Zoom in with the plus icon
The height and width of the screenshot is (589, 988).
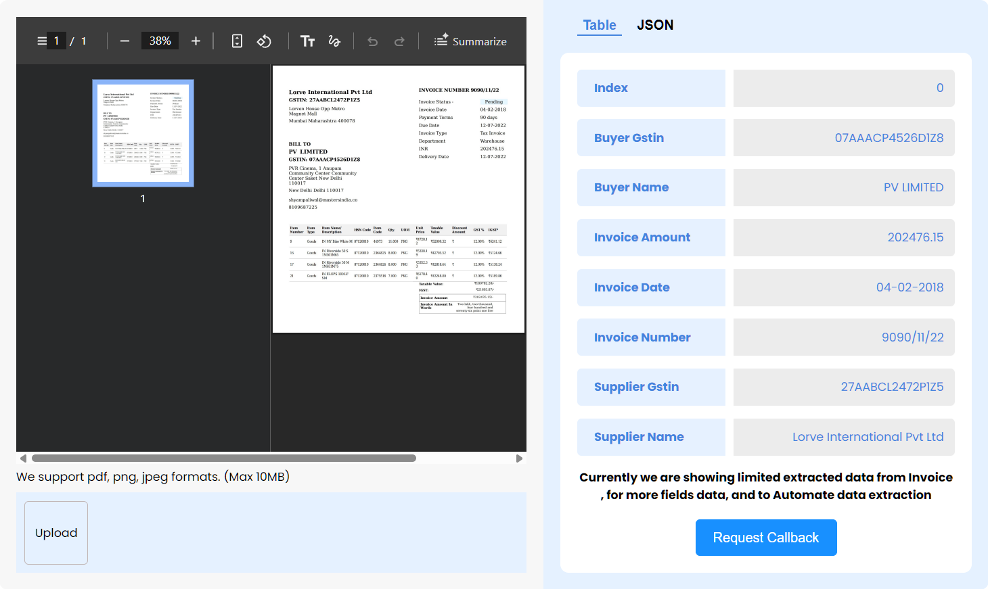coord(196,41)
